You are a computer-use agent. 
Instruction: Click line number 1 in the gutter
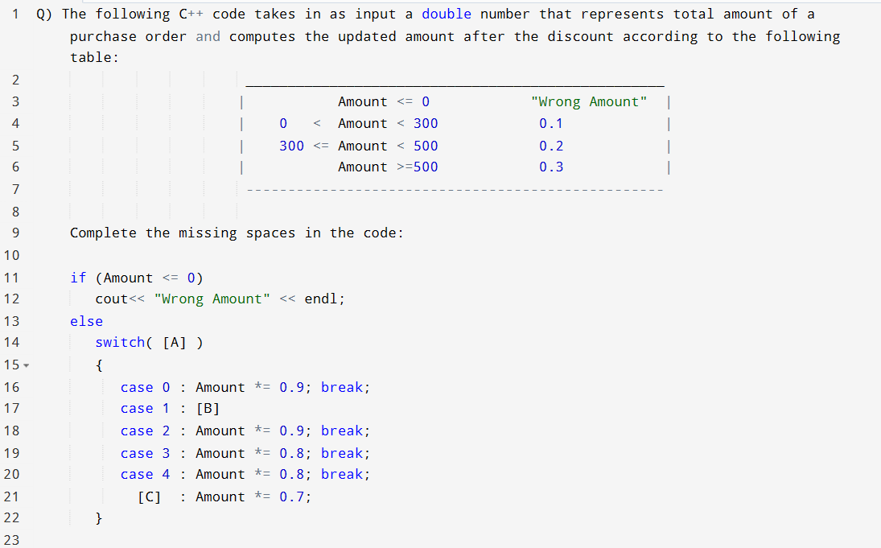[16, 14]
